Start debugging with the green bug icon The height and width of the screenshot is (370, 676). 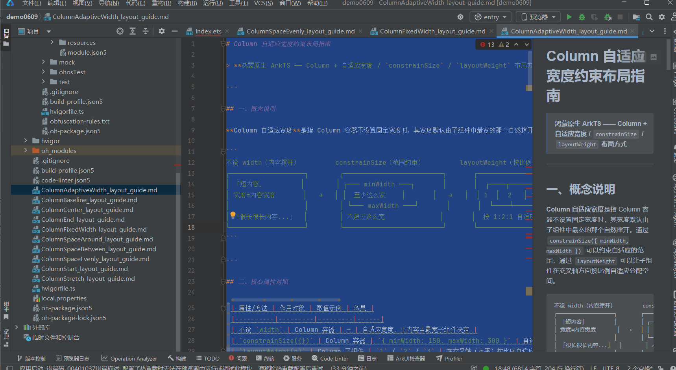[x=582, y=17]
